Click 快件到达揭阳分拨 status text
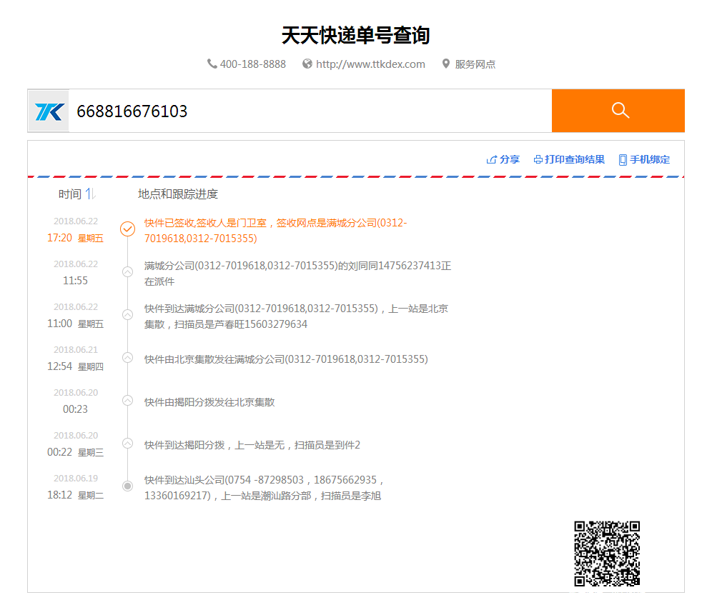The height and width of the screenshot is (605, 712). point(252,445)
